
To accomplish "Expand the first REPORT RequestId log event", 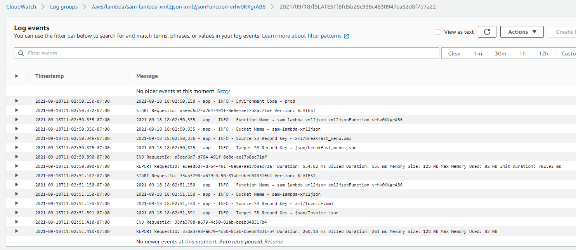I will (x=16, y=166).
